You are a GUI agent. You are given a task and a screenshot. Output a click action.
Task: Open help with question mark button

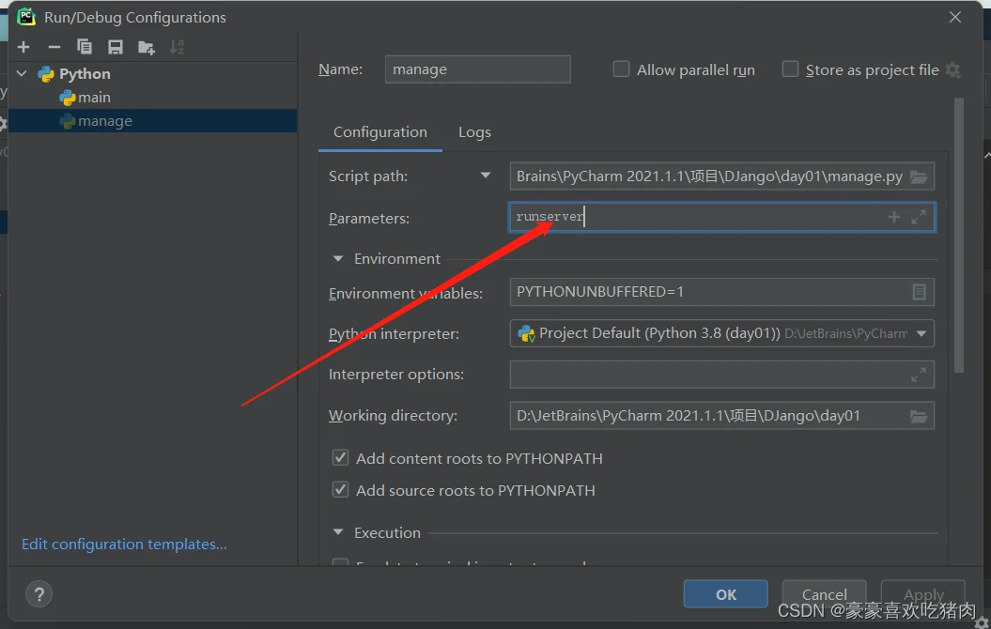coord(39,594)
